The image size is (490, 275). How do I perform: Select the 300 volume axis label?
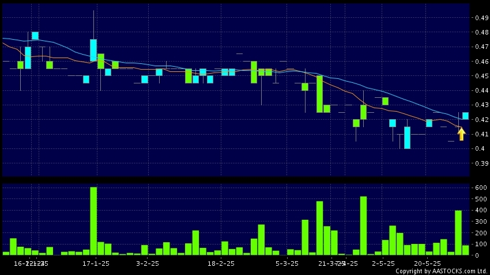pyautogui.click(x=481, y=221)
